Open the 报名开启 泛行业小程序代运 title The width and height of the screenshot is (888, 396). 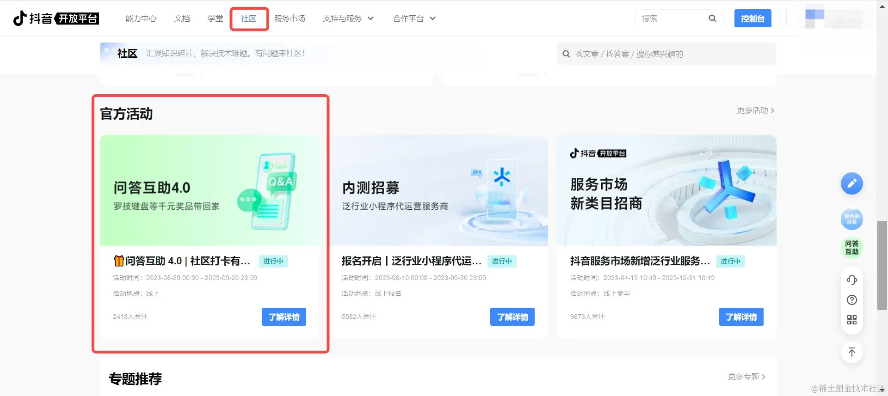coord(411,261)
